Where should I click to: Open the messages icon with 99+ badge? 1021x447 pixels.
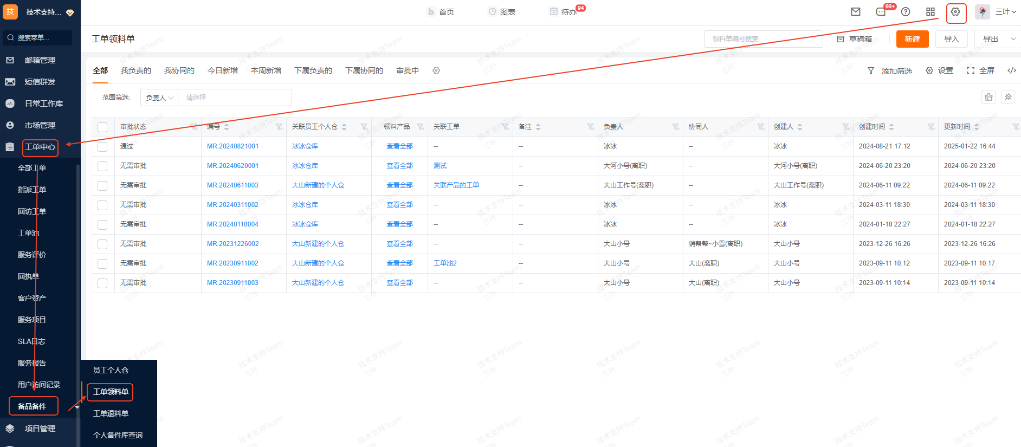click(x=881, y=12)
